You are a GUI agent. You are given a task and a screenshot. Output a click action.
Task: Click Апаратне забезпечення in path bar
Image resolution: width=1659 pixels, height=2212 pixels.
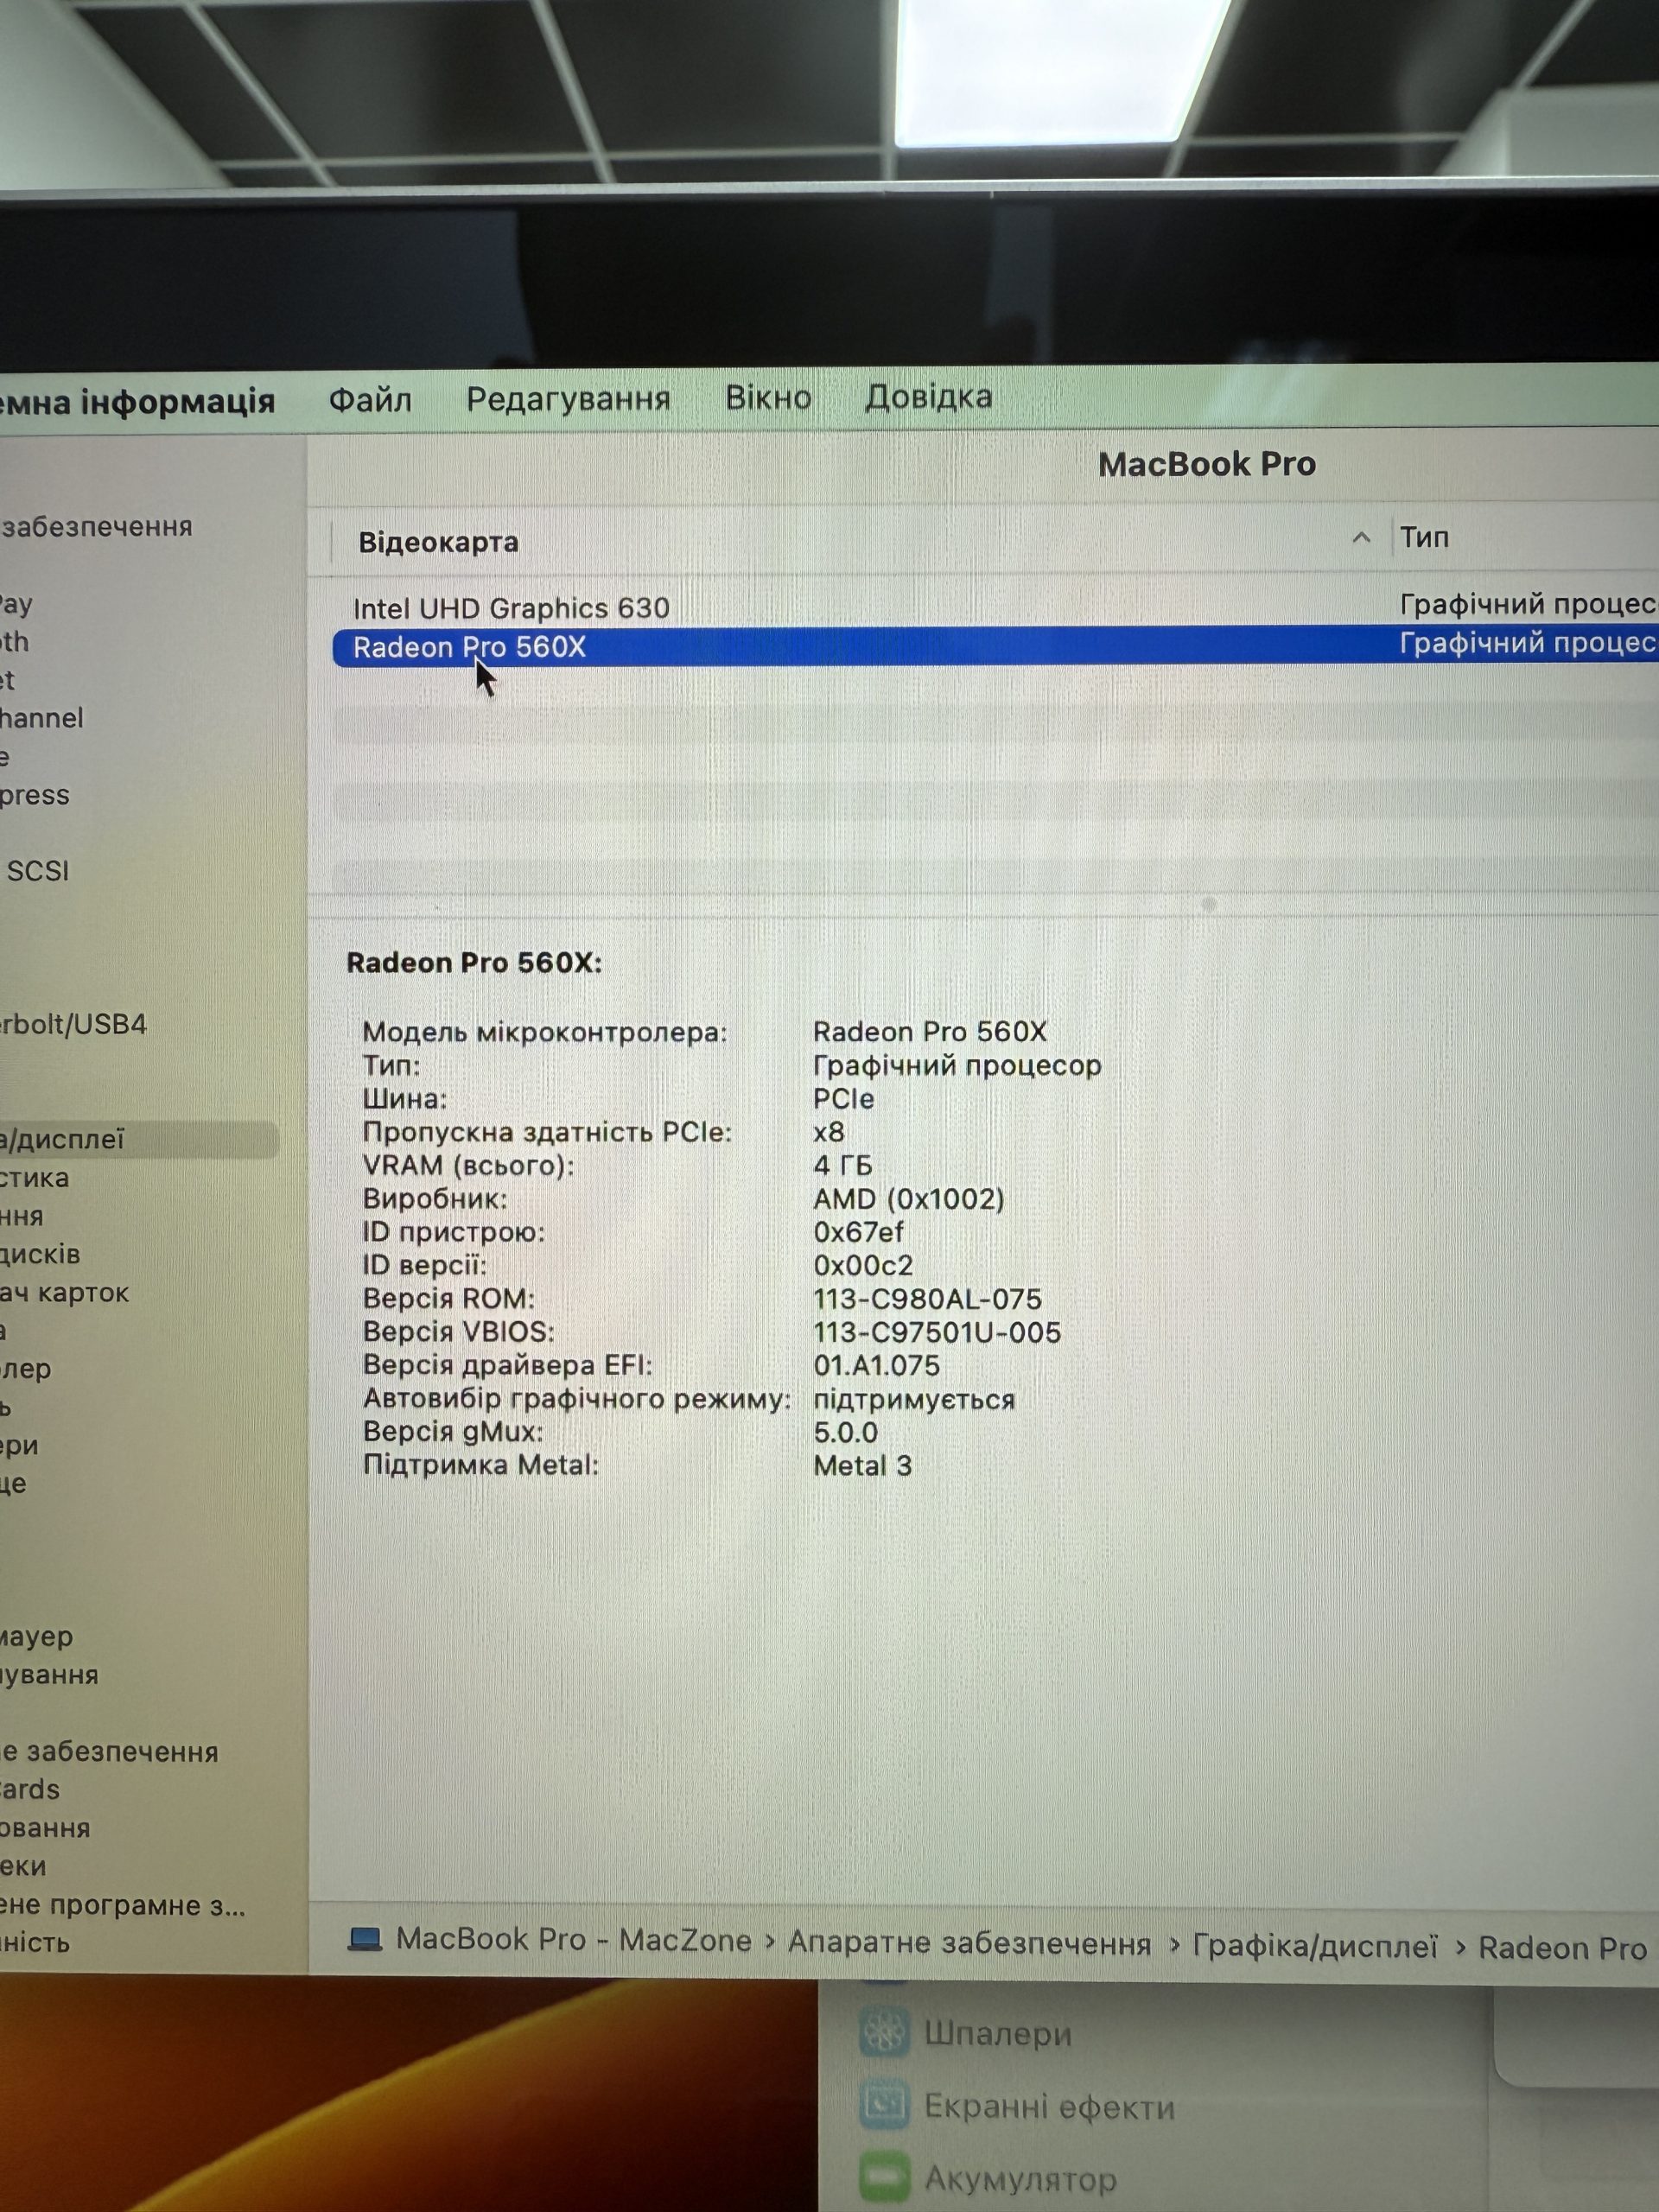pyautogui.click(x=969, y=1942)
